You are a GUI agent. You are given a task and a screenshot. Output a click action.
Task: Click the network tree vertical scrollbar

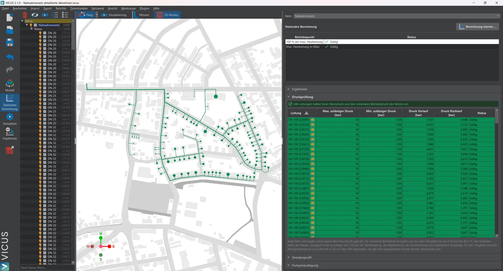[73, 142]
